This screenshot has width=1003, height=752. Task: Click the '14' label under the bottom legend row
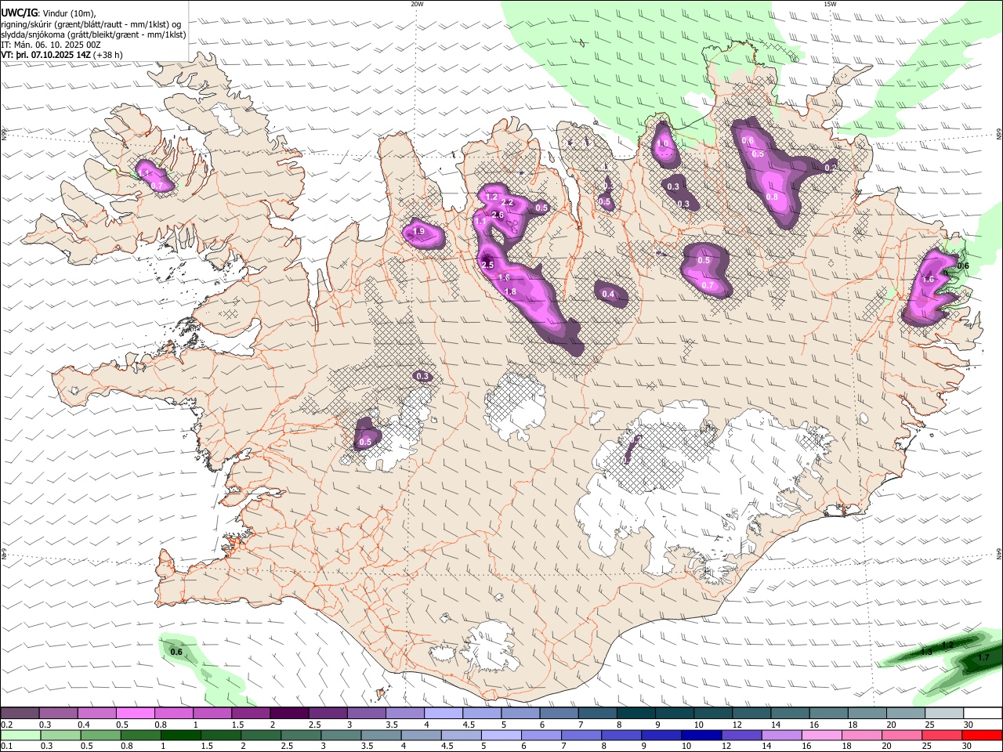(x=765, y=747)
